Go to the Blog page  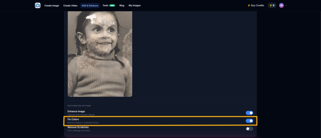pyautogui.click(x=122, y=6)
